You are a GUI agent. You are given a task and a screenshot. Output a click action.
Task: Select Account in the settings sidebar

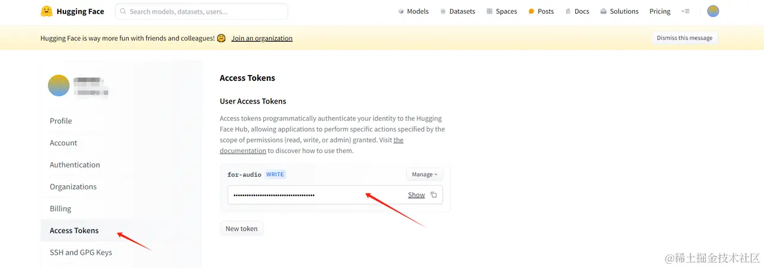pyautogui.click(x=63, y=143)
